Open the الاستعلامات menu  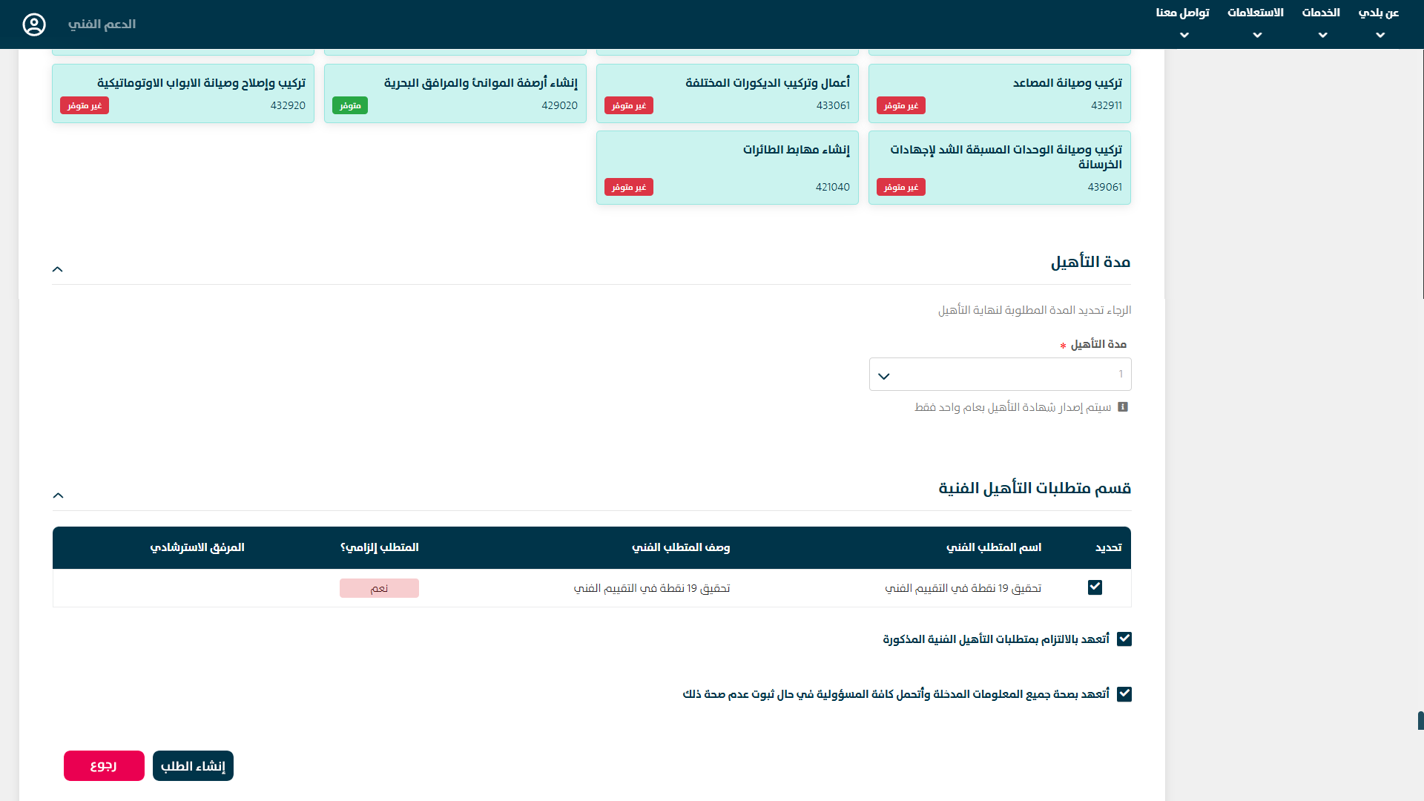[x=1255, y=13]
